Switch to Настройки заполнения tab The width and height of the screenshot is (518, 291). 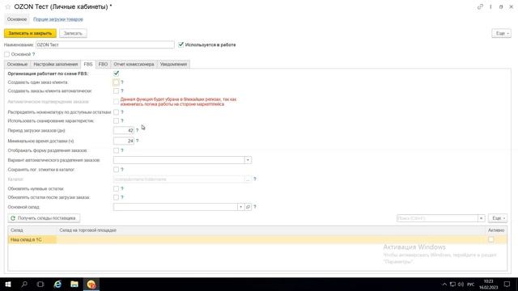coord(56,65)
